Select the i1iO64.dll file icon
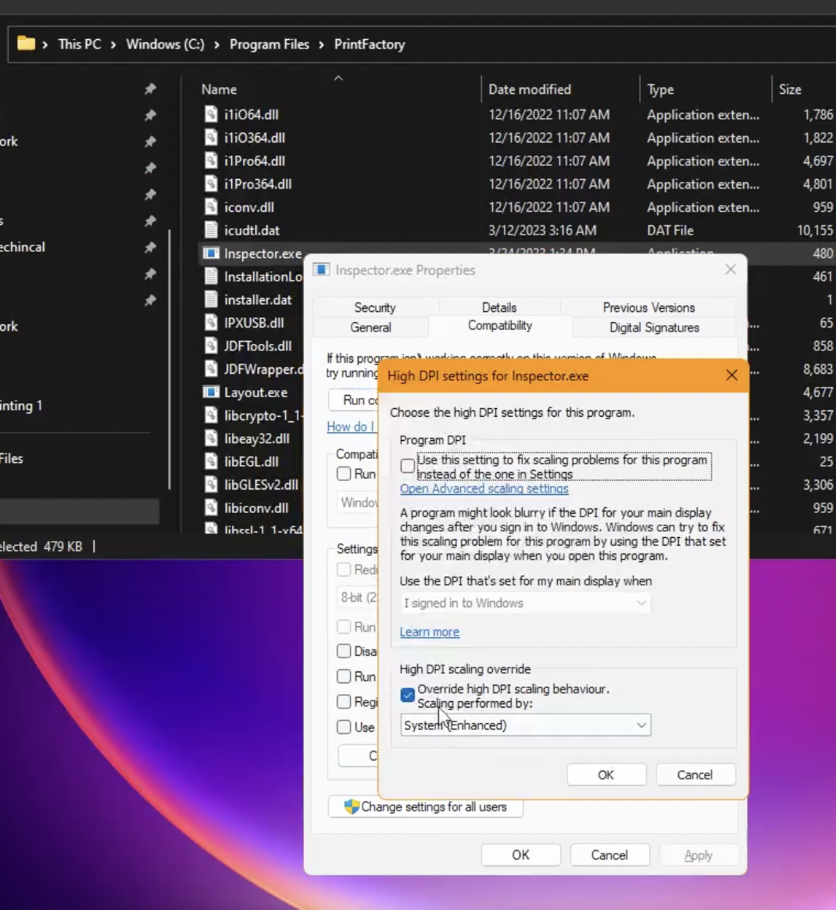The image size is (836, 910). (x=211, y=114)
